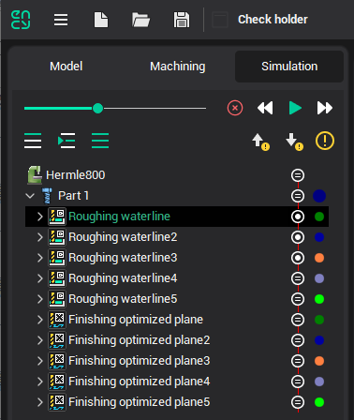354x420 pixels.
Task: Play the simulation with the green arrow
Action: tap(295, 108)
